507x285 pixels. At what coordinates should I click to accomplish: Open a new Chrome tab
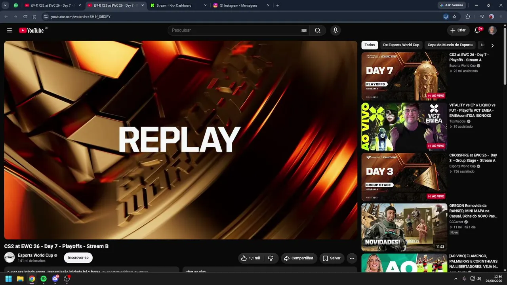(277, 6)
